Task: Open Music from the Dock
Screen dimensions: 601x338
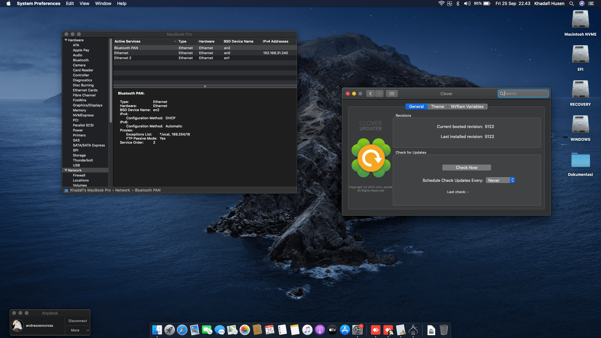Action: pos(307,330)
